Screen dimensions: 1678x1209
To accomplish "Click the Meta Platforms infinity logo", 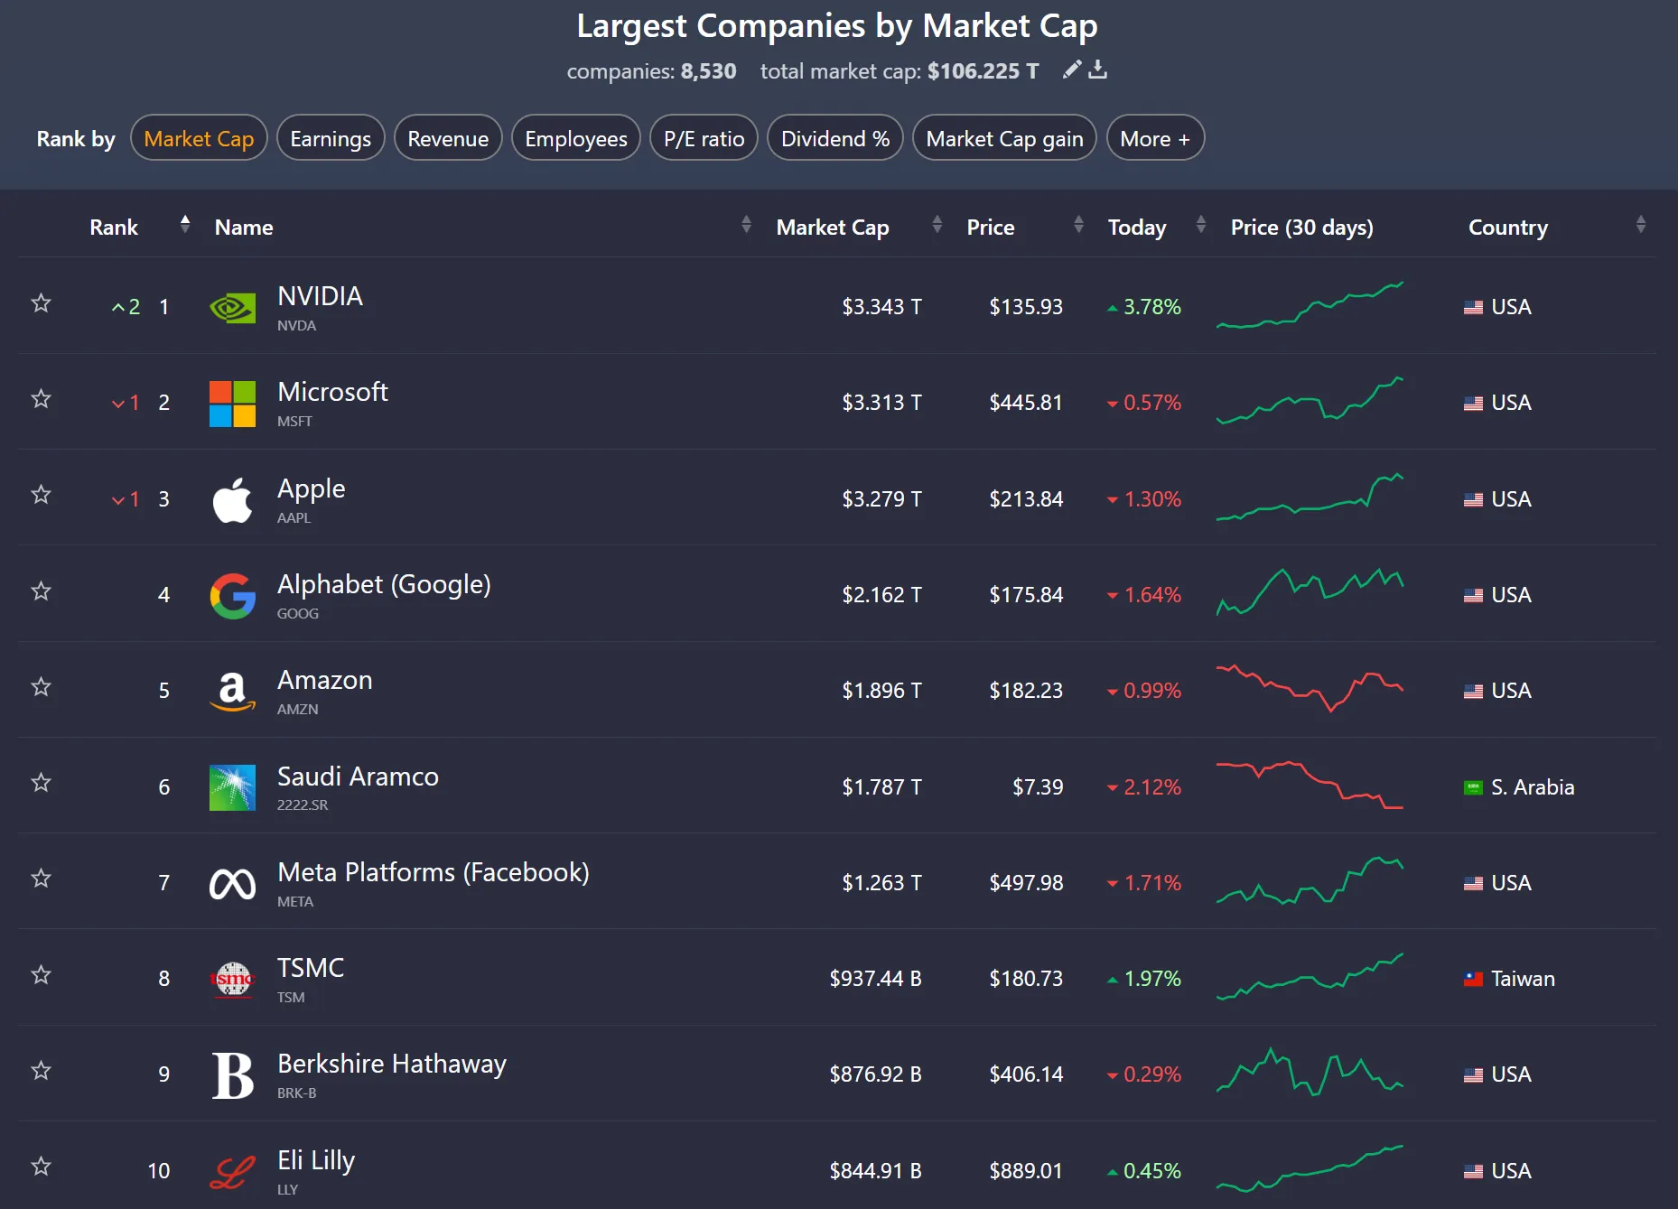I will pos(232,884).
